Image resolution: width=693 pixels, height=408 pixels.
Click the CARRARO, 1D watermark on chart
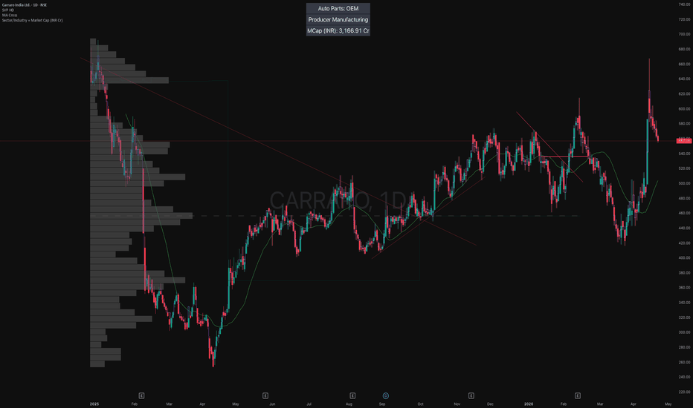coord(339,201)
